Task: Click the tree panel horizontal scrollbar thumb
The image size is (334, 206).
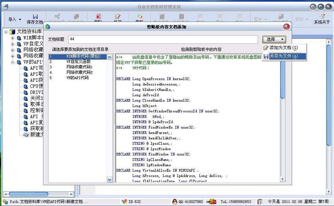Action: click(29, 194)
